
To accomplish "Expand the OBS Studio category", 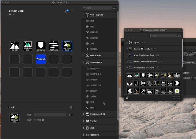I will [84, 55].
